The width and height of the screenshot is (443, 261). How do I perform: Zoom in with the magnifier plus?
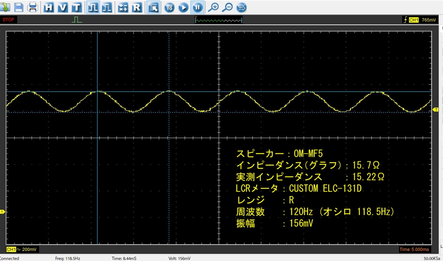tap(213, 7)
